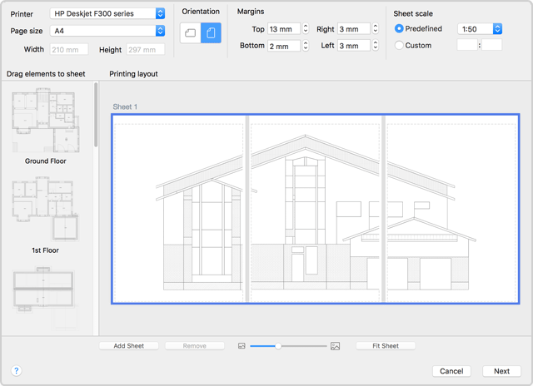Cancel the print layout dialog
Screen dimensions: 533x386
coord(451,371)
